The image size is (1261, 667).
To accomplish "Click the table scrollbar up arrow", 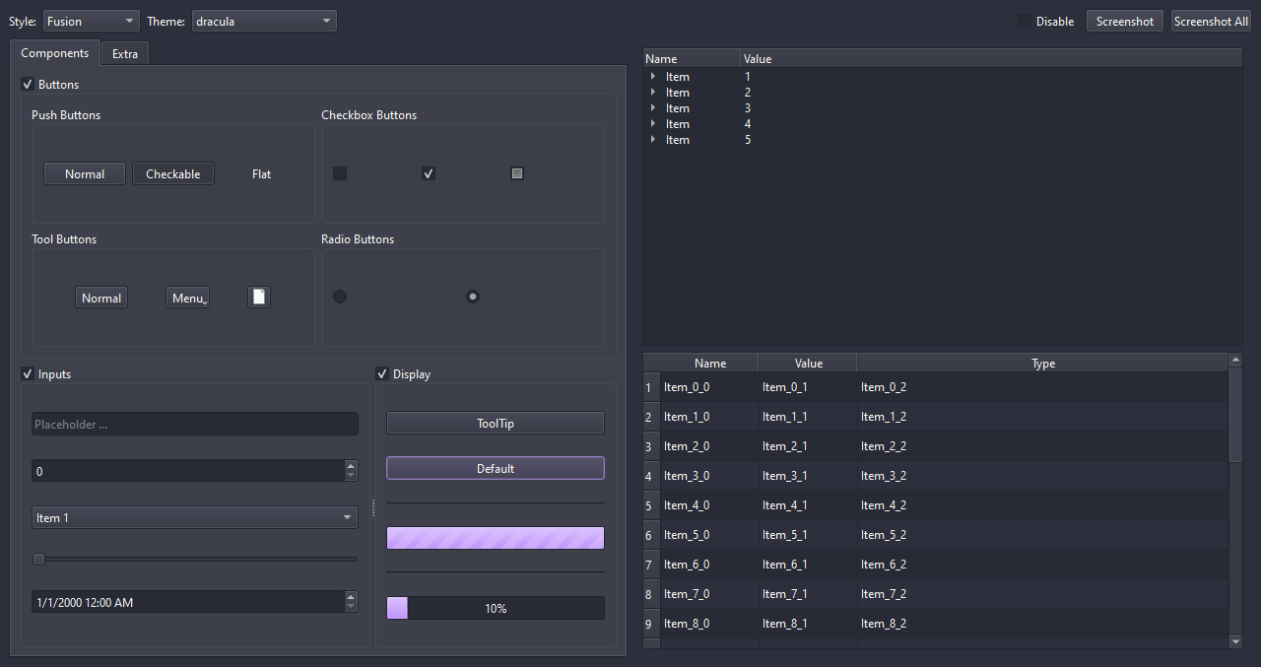I will (1236, 361).
